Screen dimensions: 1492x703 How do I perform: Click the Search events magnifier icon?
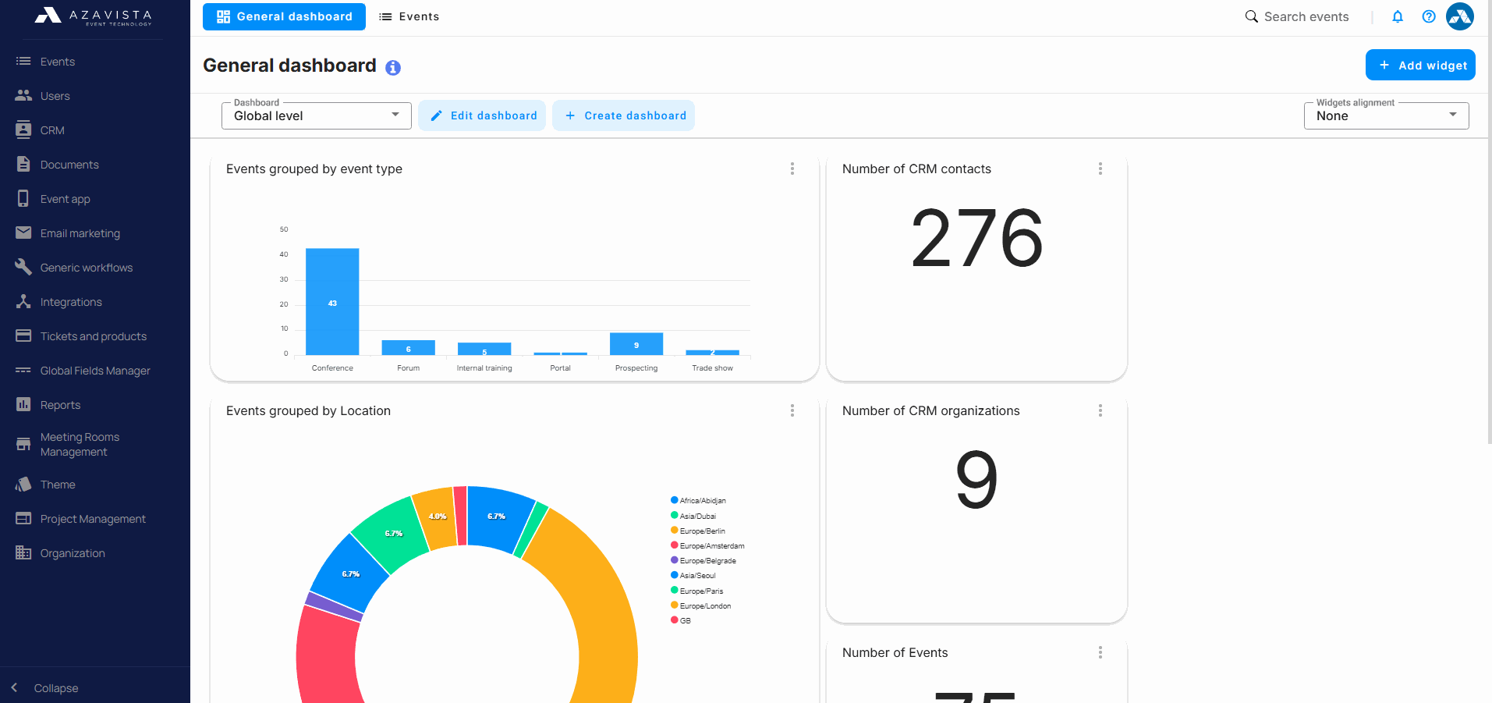click(x=1252, y=16)
